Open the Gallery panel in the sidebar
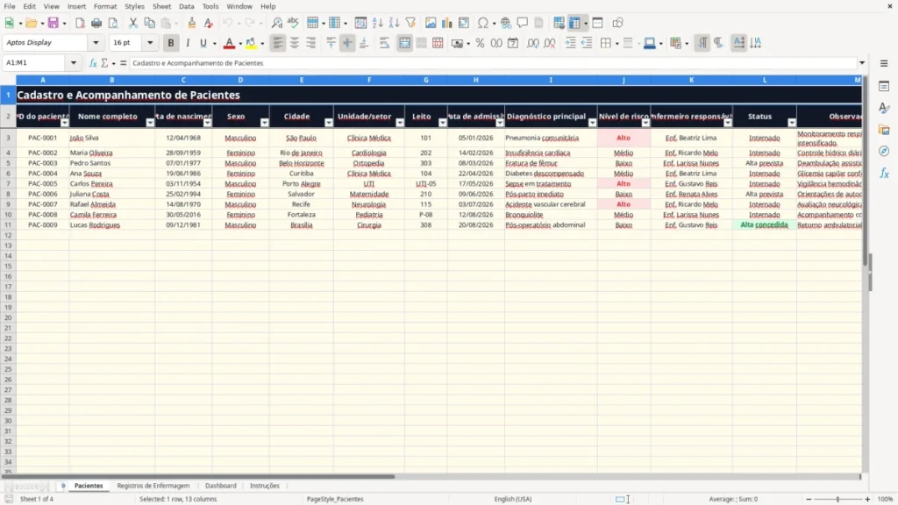 pos(884,130)
